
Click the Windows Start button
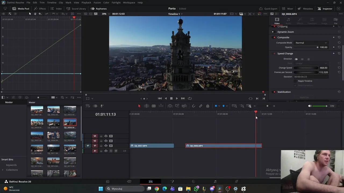(x=101, y=189)
